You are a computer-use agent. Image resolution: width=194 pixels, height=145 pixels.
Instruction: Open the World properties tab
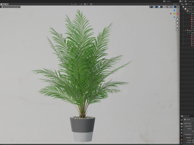[181, 136]
